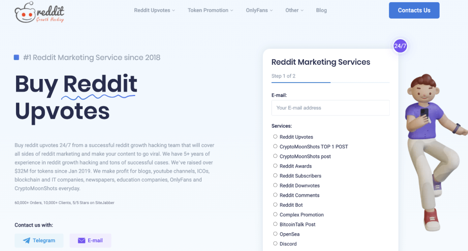Click the Reddit Growth Hacking logo

(x=39, y=12)
